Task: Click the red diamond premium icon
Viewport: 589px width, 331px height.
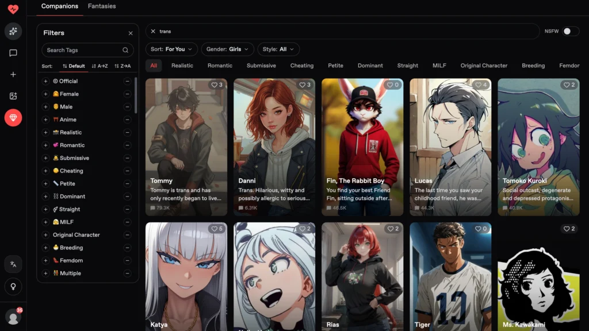Action: [x=13, y=118]
